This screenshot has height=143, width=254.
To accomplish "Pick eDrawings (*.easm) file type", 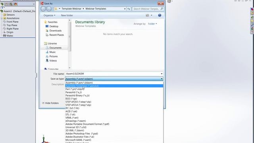I will click(x=114, y=121).
